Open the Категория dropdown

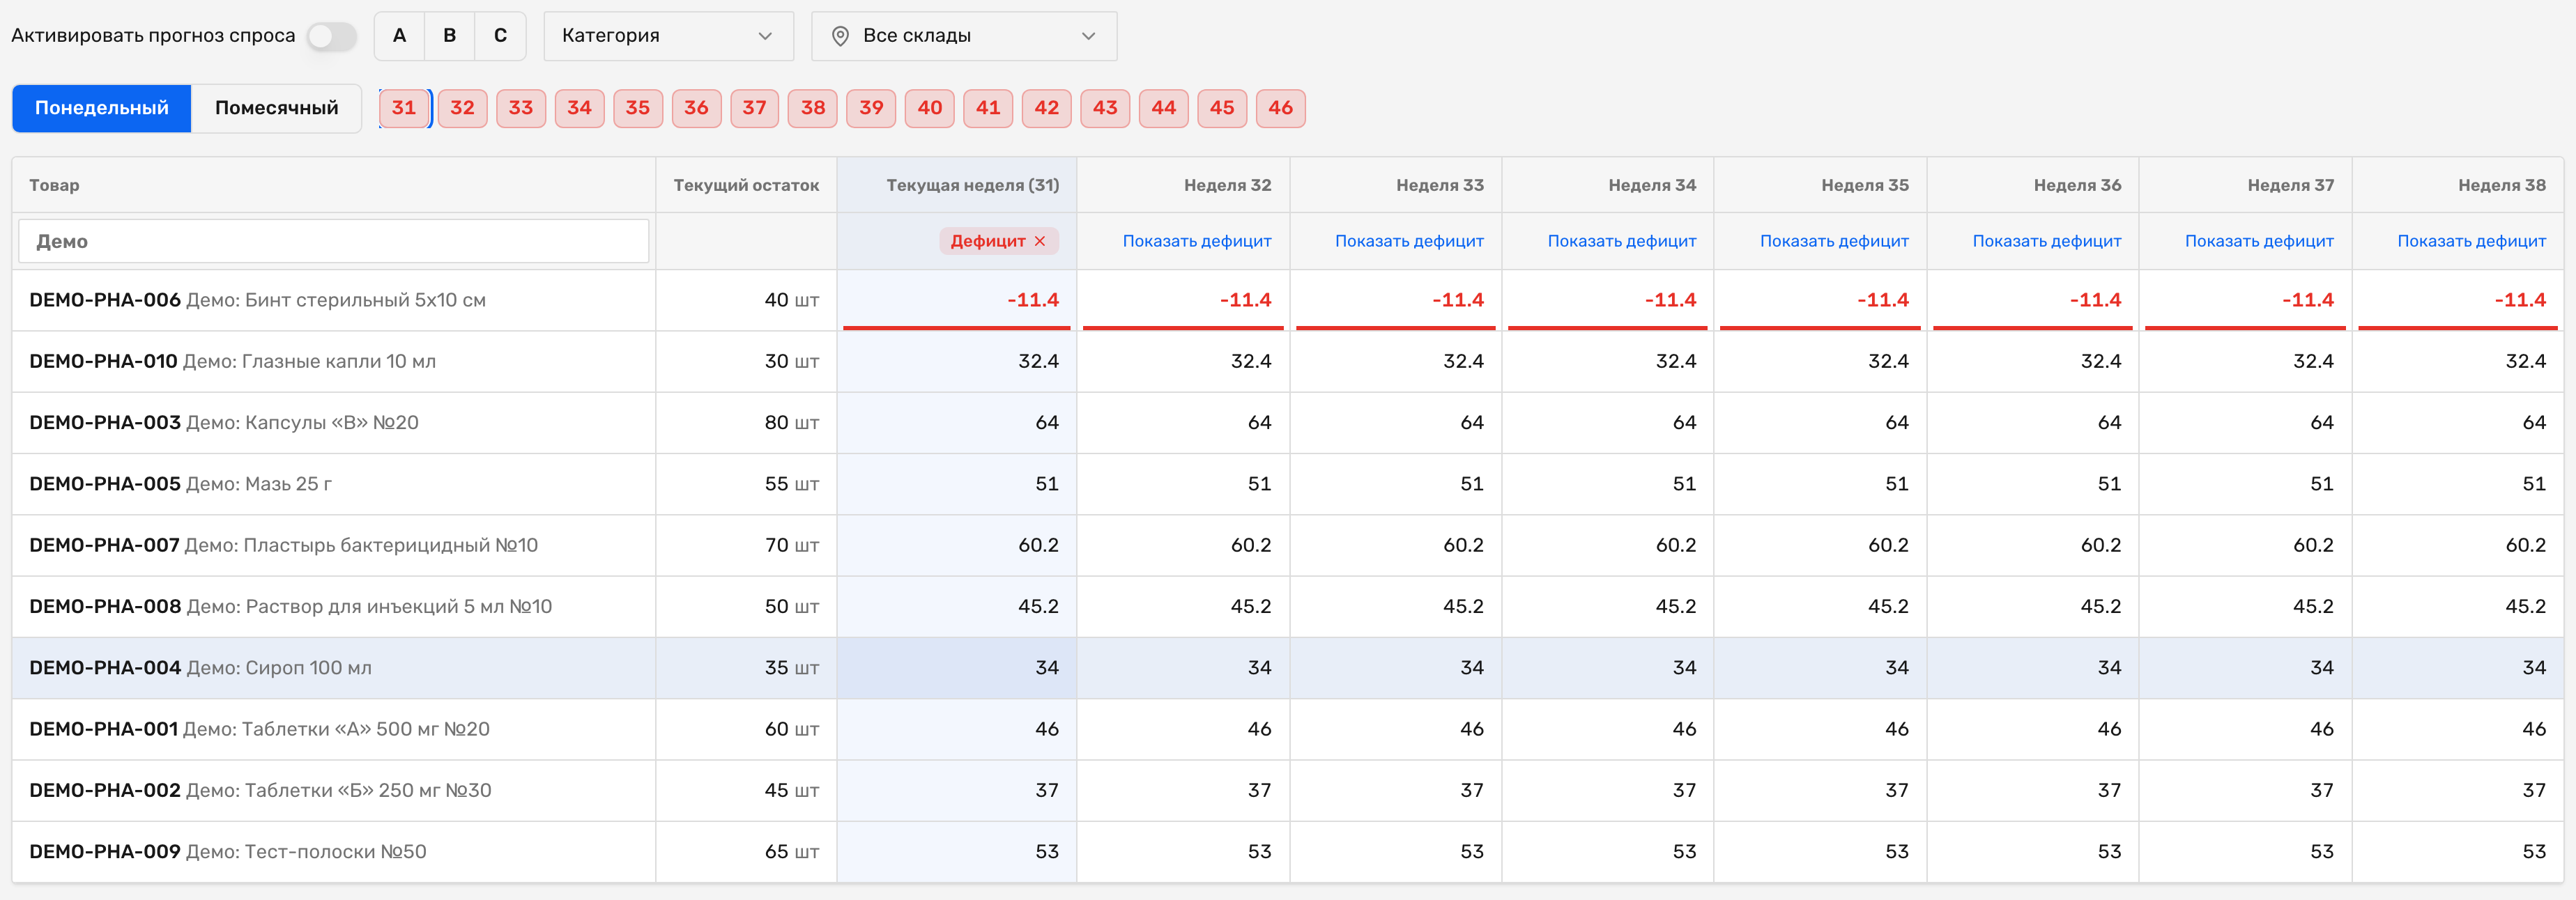click(x=668, y=36)
